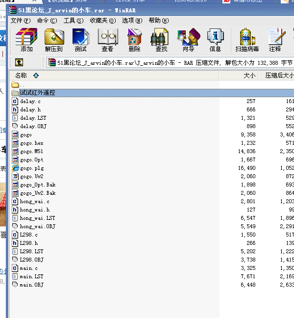Click WinRAR title bar books icon
This screenshot has width=294, height=318.
(x=13, y=10)
